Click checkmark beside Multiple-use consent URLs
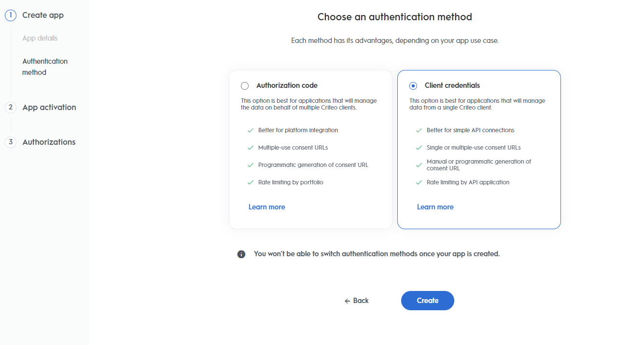The width and height of the screenshot is (629, 345). (250, 148)
